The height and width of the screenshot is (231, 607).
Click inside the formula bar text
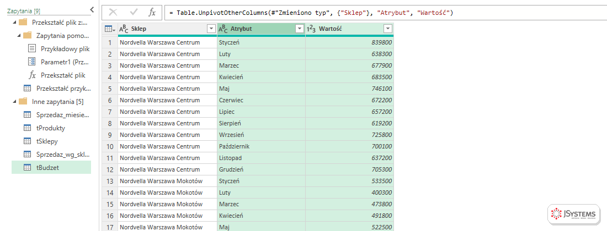311,13
